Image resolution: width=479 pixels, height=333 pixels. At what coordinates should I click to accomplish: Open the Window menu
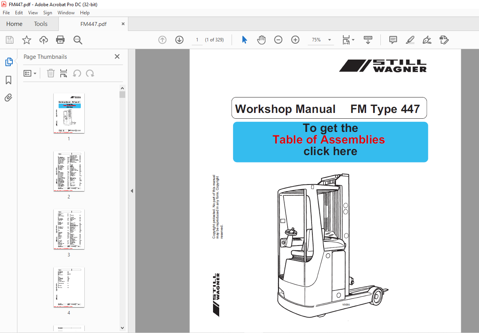[66, 13]
